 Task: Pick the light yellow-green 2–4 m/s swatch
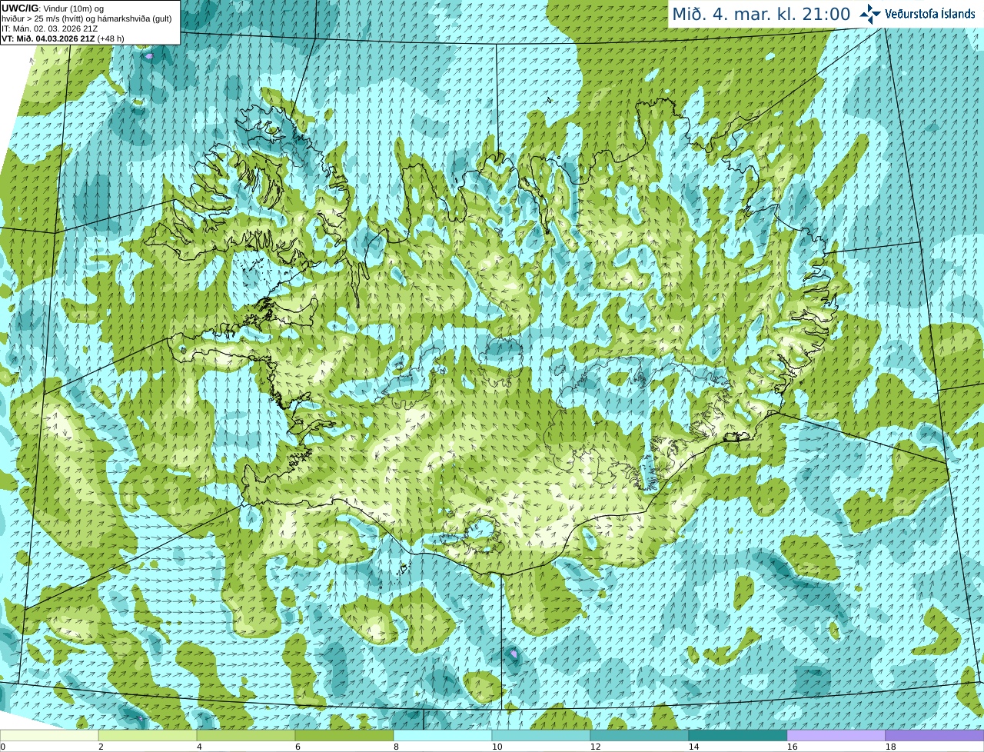click(148, 735)
